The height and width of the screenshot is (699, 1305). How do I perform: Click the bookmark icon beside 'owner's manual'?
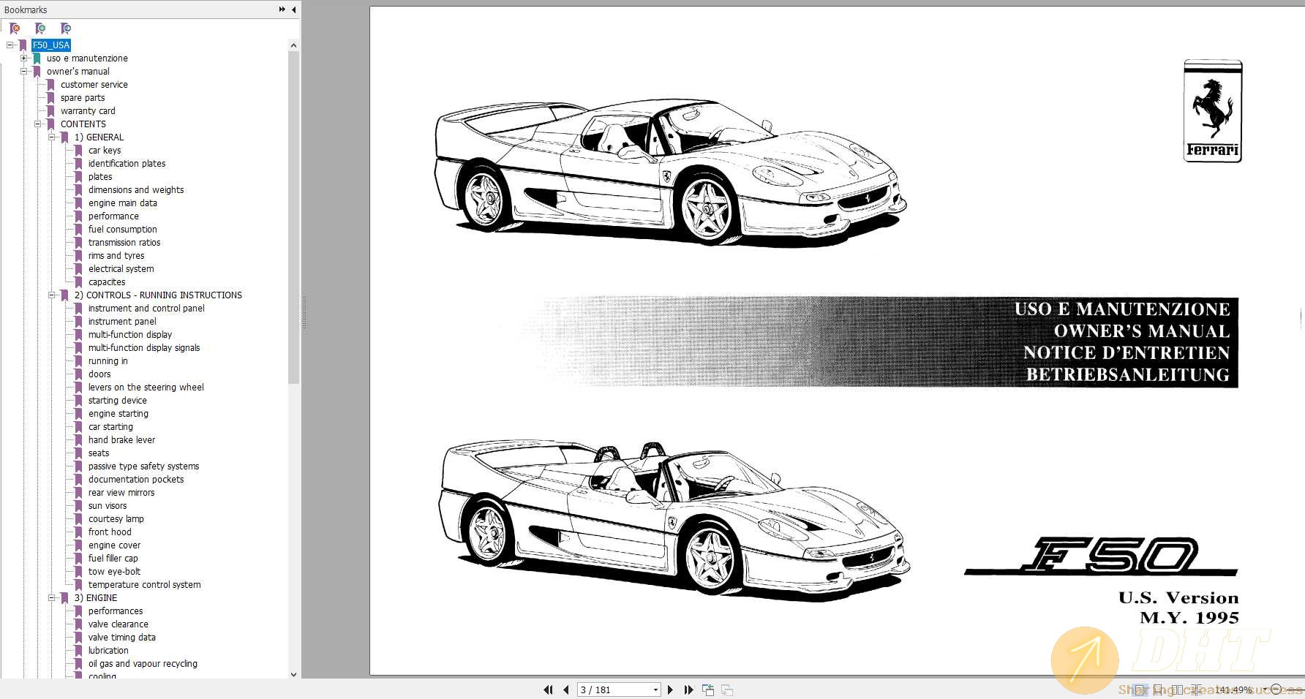[x=37, y=72]
